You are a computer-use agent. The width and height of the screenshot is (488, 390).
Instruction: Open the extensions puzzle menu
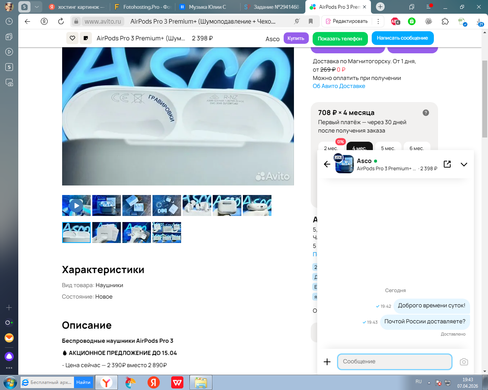click(x=445, y=21)
